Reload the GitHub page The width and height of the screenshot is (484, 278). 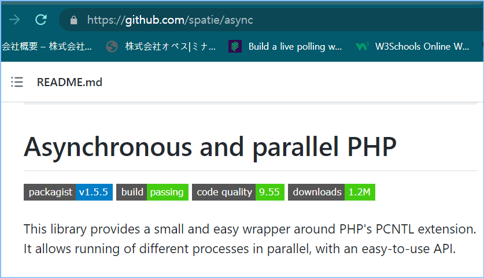coord(40,20)
